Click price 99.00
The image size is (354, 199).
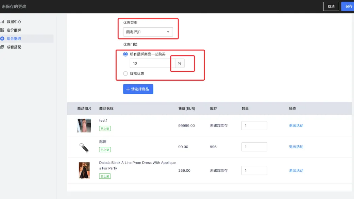[x=183, y=147]
